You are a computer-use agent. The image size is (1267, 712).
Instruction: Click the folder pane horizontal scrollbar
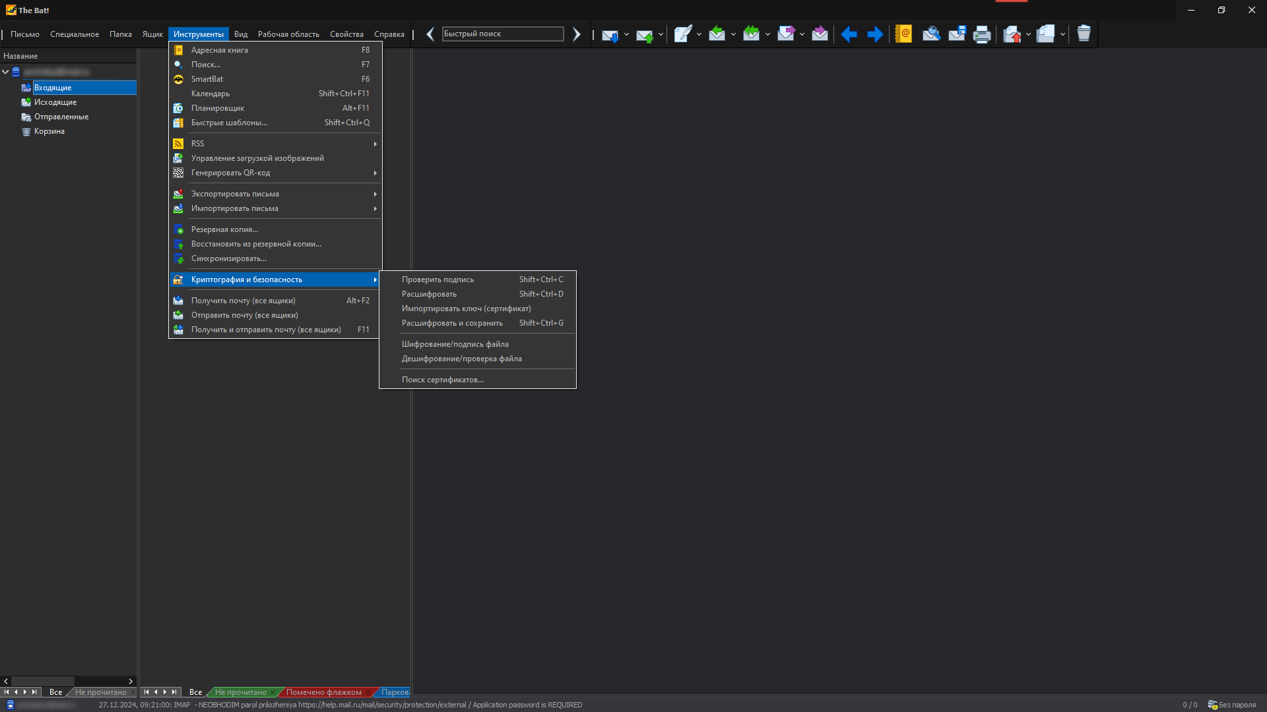[x=43, y=681]
